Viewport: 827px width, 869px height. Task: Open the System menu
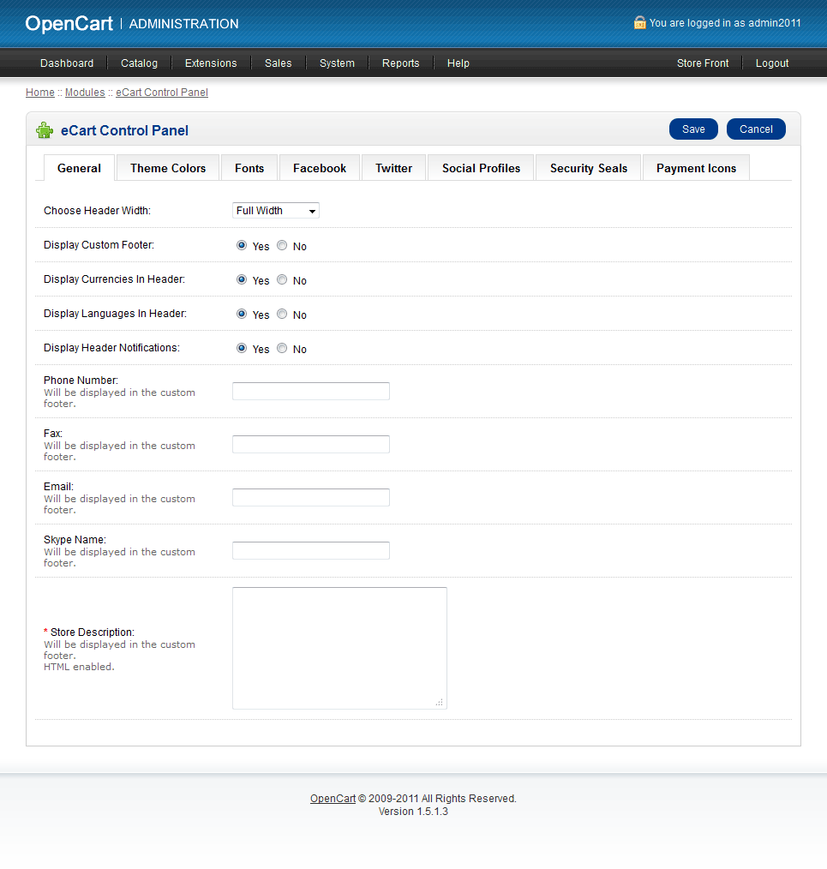pyautogui.click(x=337, y=63)
